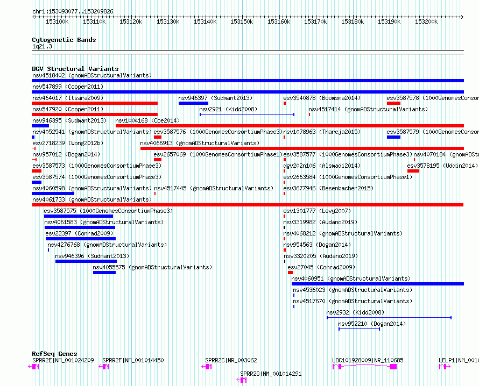The width and height of the screenshot is (479, 386).
Task: Click nsv4061733 gnomAD variant label
Action: click(92, 199)
